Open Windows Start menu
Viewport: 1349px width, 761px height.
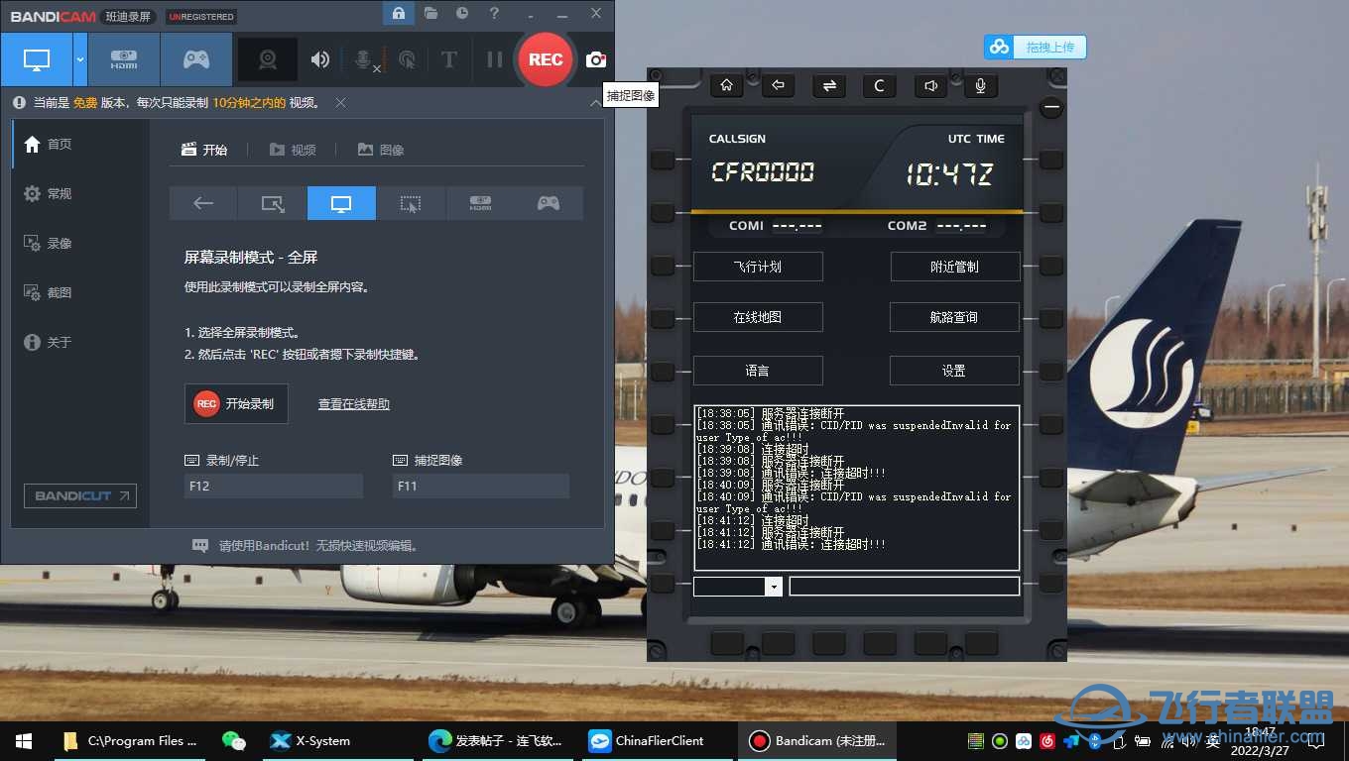point(23,740)
